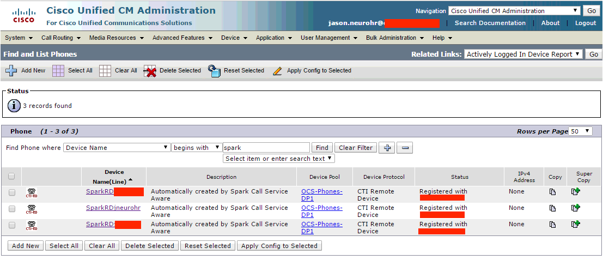Open the Advanced Features menu
Screen dimensions: 603x260
pyautogui.click(x=182, y=38)
